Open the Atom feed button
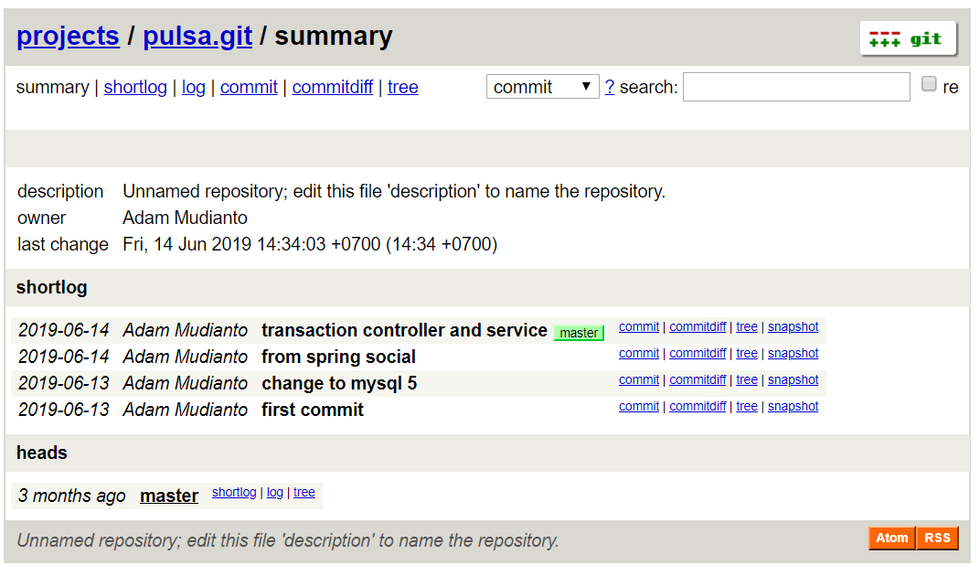Image resolution: width=980 pixels, height=576 pixels. point(891,539)
